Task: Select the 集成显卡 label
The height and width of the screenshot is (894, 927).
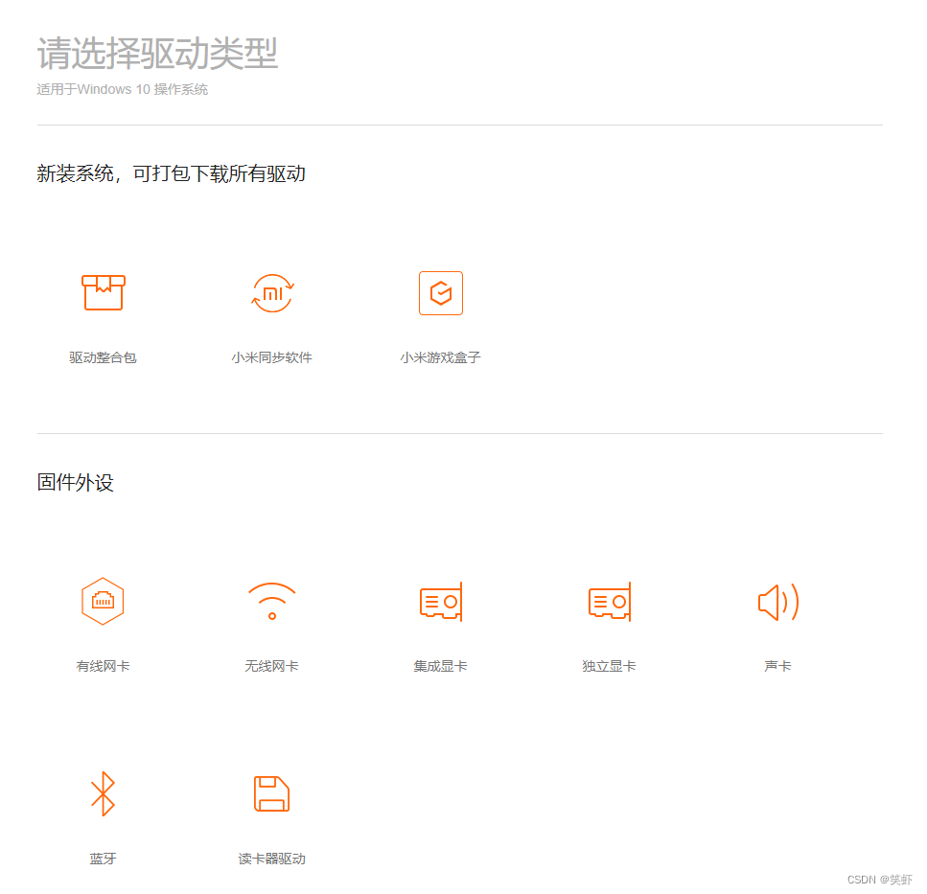Action: [440, 666]
